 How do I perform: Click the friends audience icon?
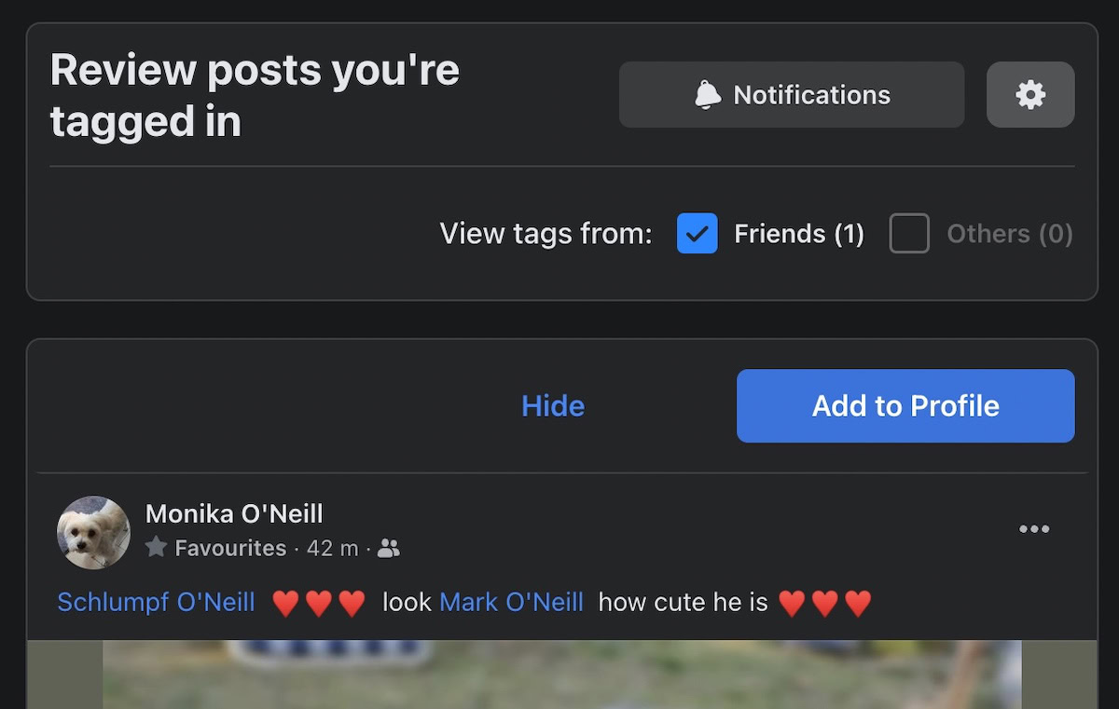(389, 549)
